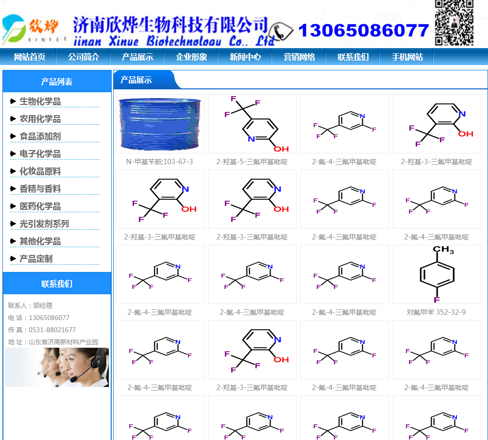Screen dimensions: 488x440
Task: Click the arrow icon beside 生物化学品
Action: 13,102
